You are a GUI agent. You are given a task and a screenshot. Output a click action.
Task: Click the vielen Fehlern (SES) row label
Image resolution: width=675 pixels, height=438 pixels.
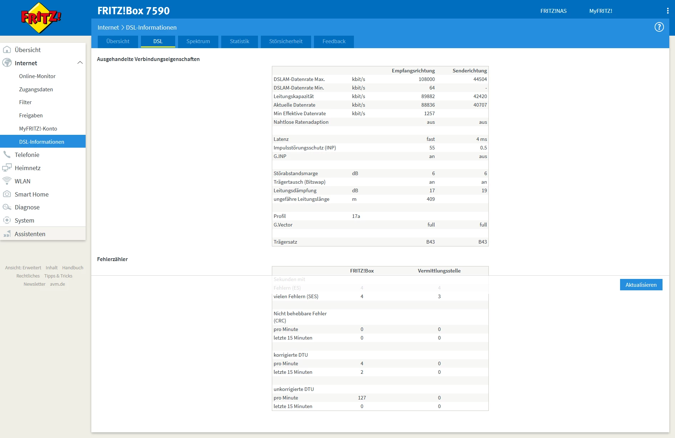pos(296,296)
